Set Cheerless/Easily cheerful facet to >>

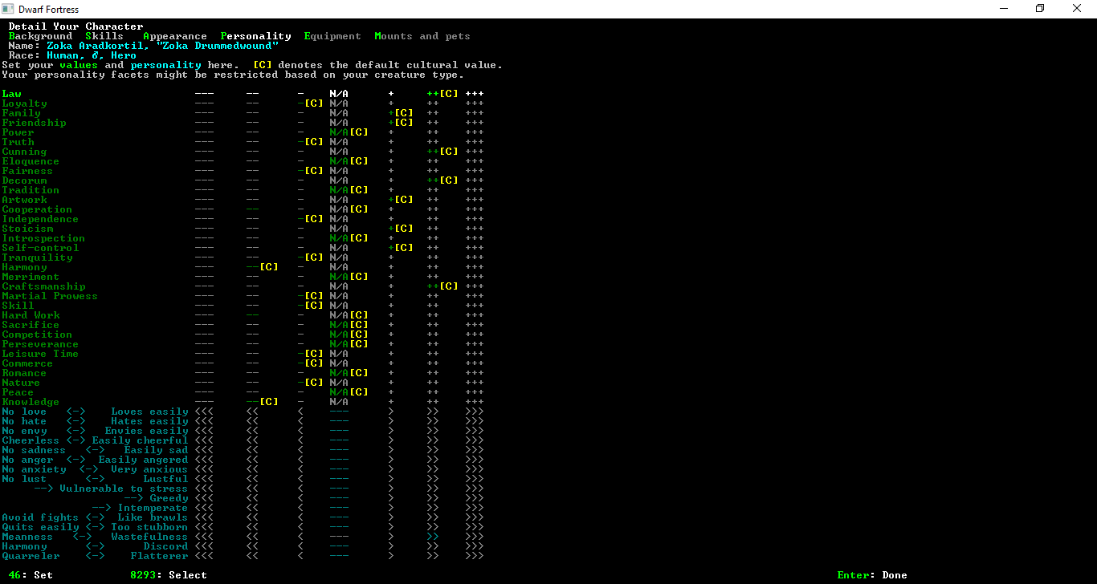[432, 440]
